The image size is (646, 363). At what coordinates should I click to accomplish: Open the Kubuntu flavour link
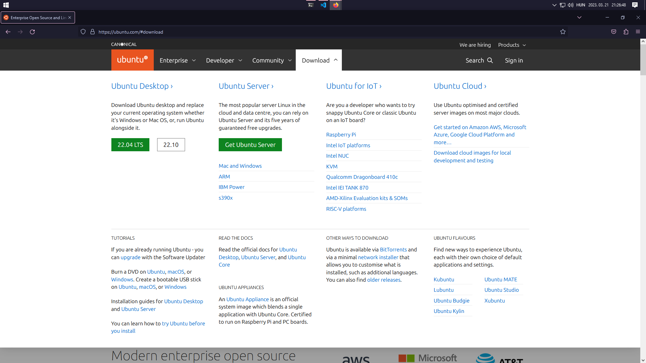[444, 280]
